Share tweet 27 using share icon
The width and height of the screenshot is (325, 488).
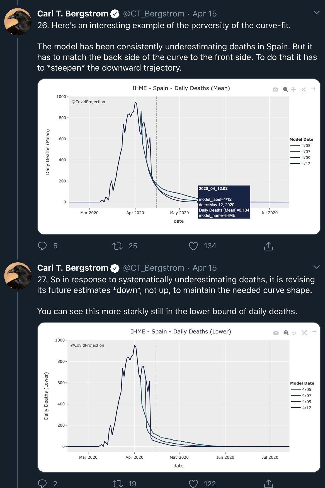click(x=268, y=484)
